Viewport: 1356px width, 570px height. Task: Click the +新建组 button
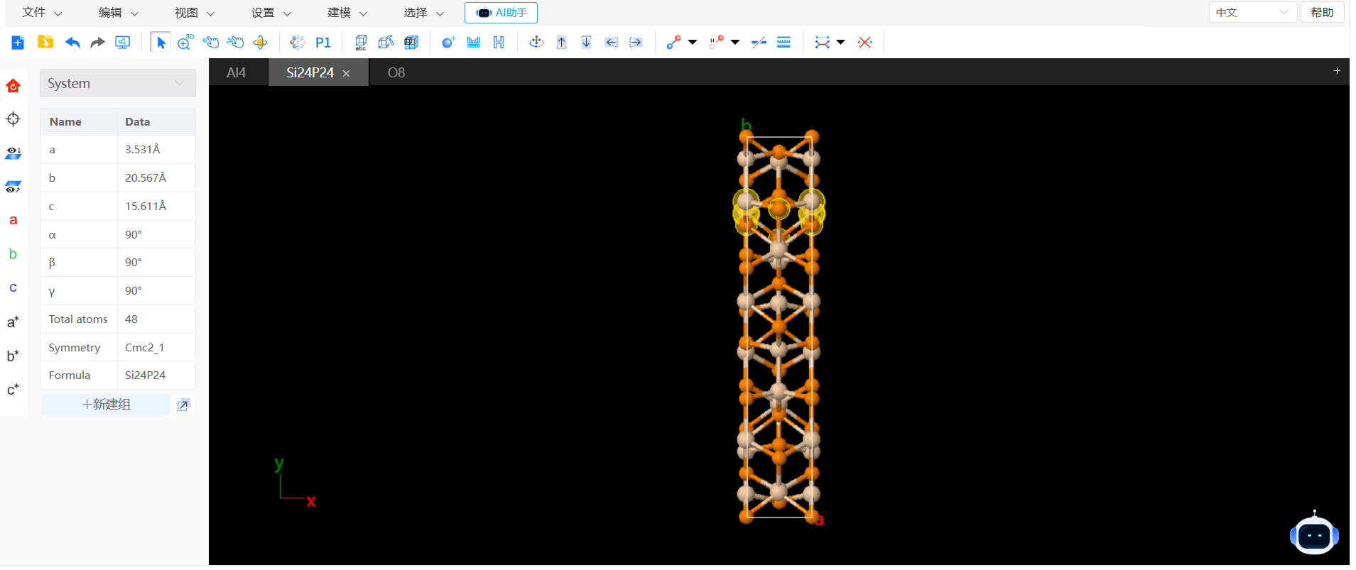pos(106,405)
